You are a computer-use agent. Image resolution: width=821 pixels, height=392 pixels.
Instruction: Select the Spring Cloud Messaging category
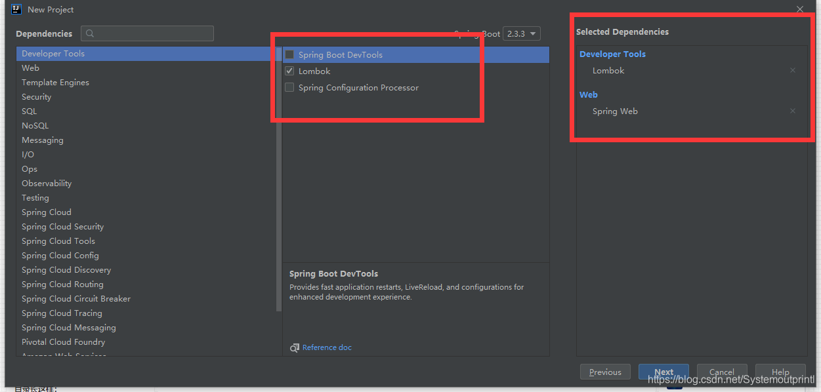146,328
